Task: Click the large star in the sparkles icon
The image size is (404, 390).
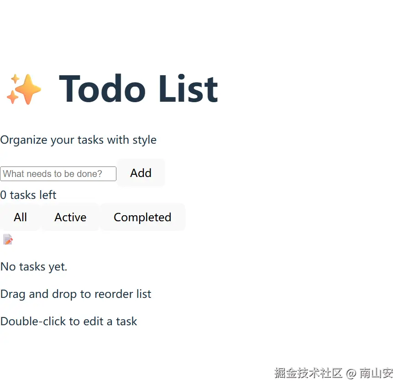Action: pos(28,90)
